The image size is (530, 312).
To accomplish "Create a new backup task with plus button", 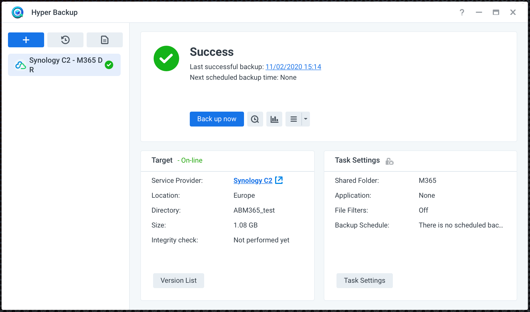I will tap(26, 40).
